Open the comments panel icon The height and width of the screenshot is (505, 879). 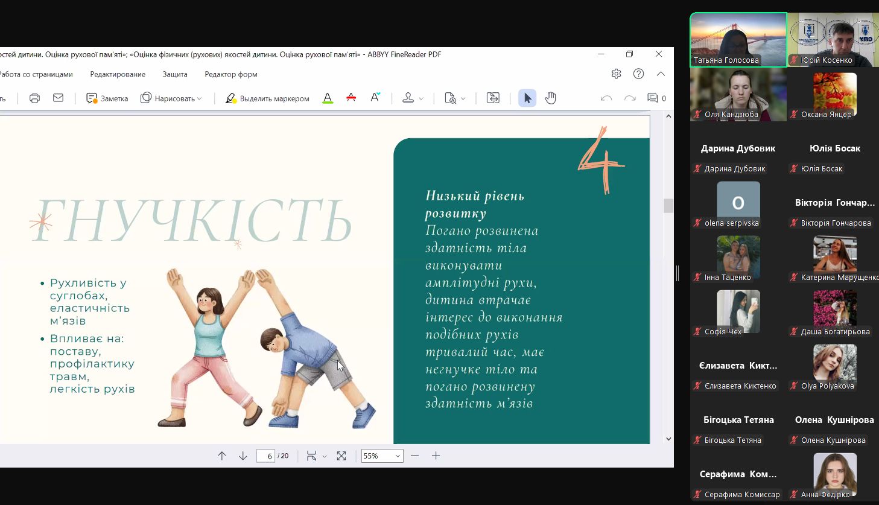(x=653, y=98)
